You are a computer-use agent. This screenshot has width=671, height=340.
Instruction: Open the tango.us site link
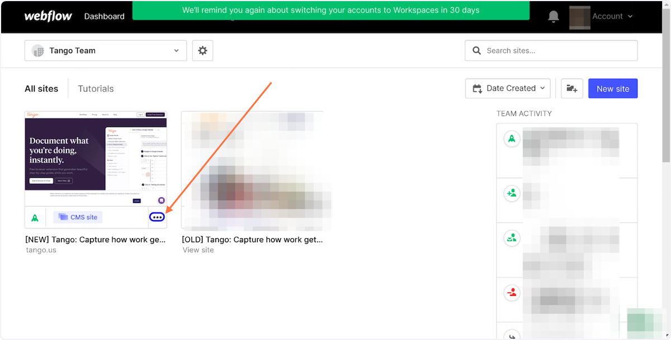tap(41, 250)
